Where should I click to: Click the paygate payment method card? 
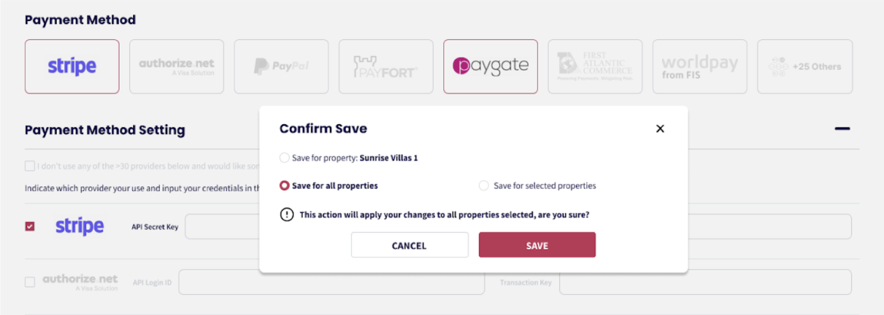click(x=490, y=66)
